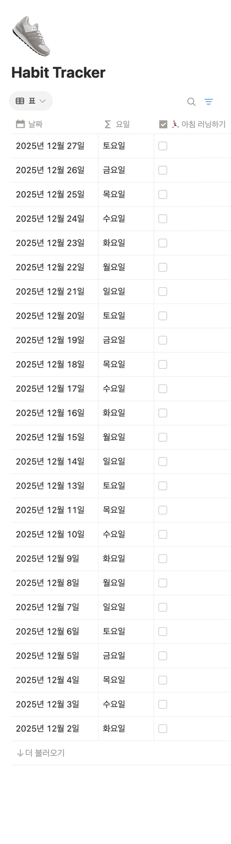The image size is (231, 844).
Task: Click the sneaker page icon
Action: click(31, 36)
